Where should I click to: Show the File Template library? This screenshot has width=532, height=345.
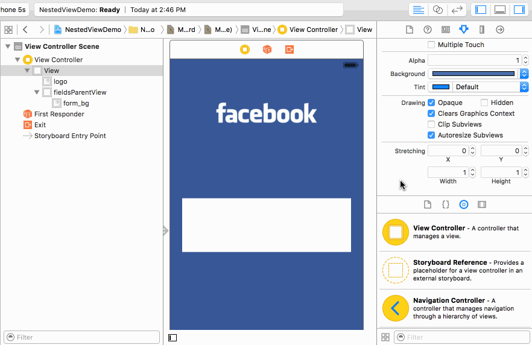coord(428,204)
